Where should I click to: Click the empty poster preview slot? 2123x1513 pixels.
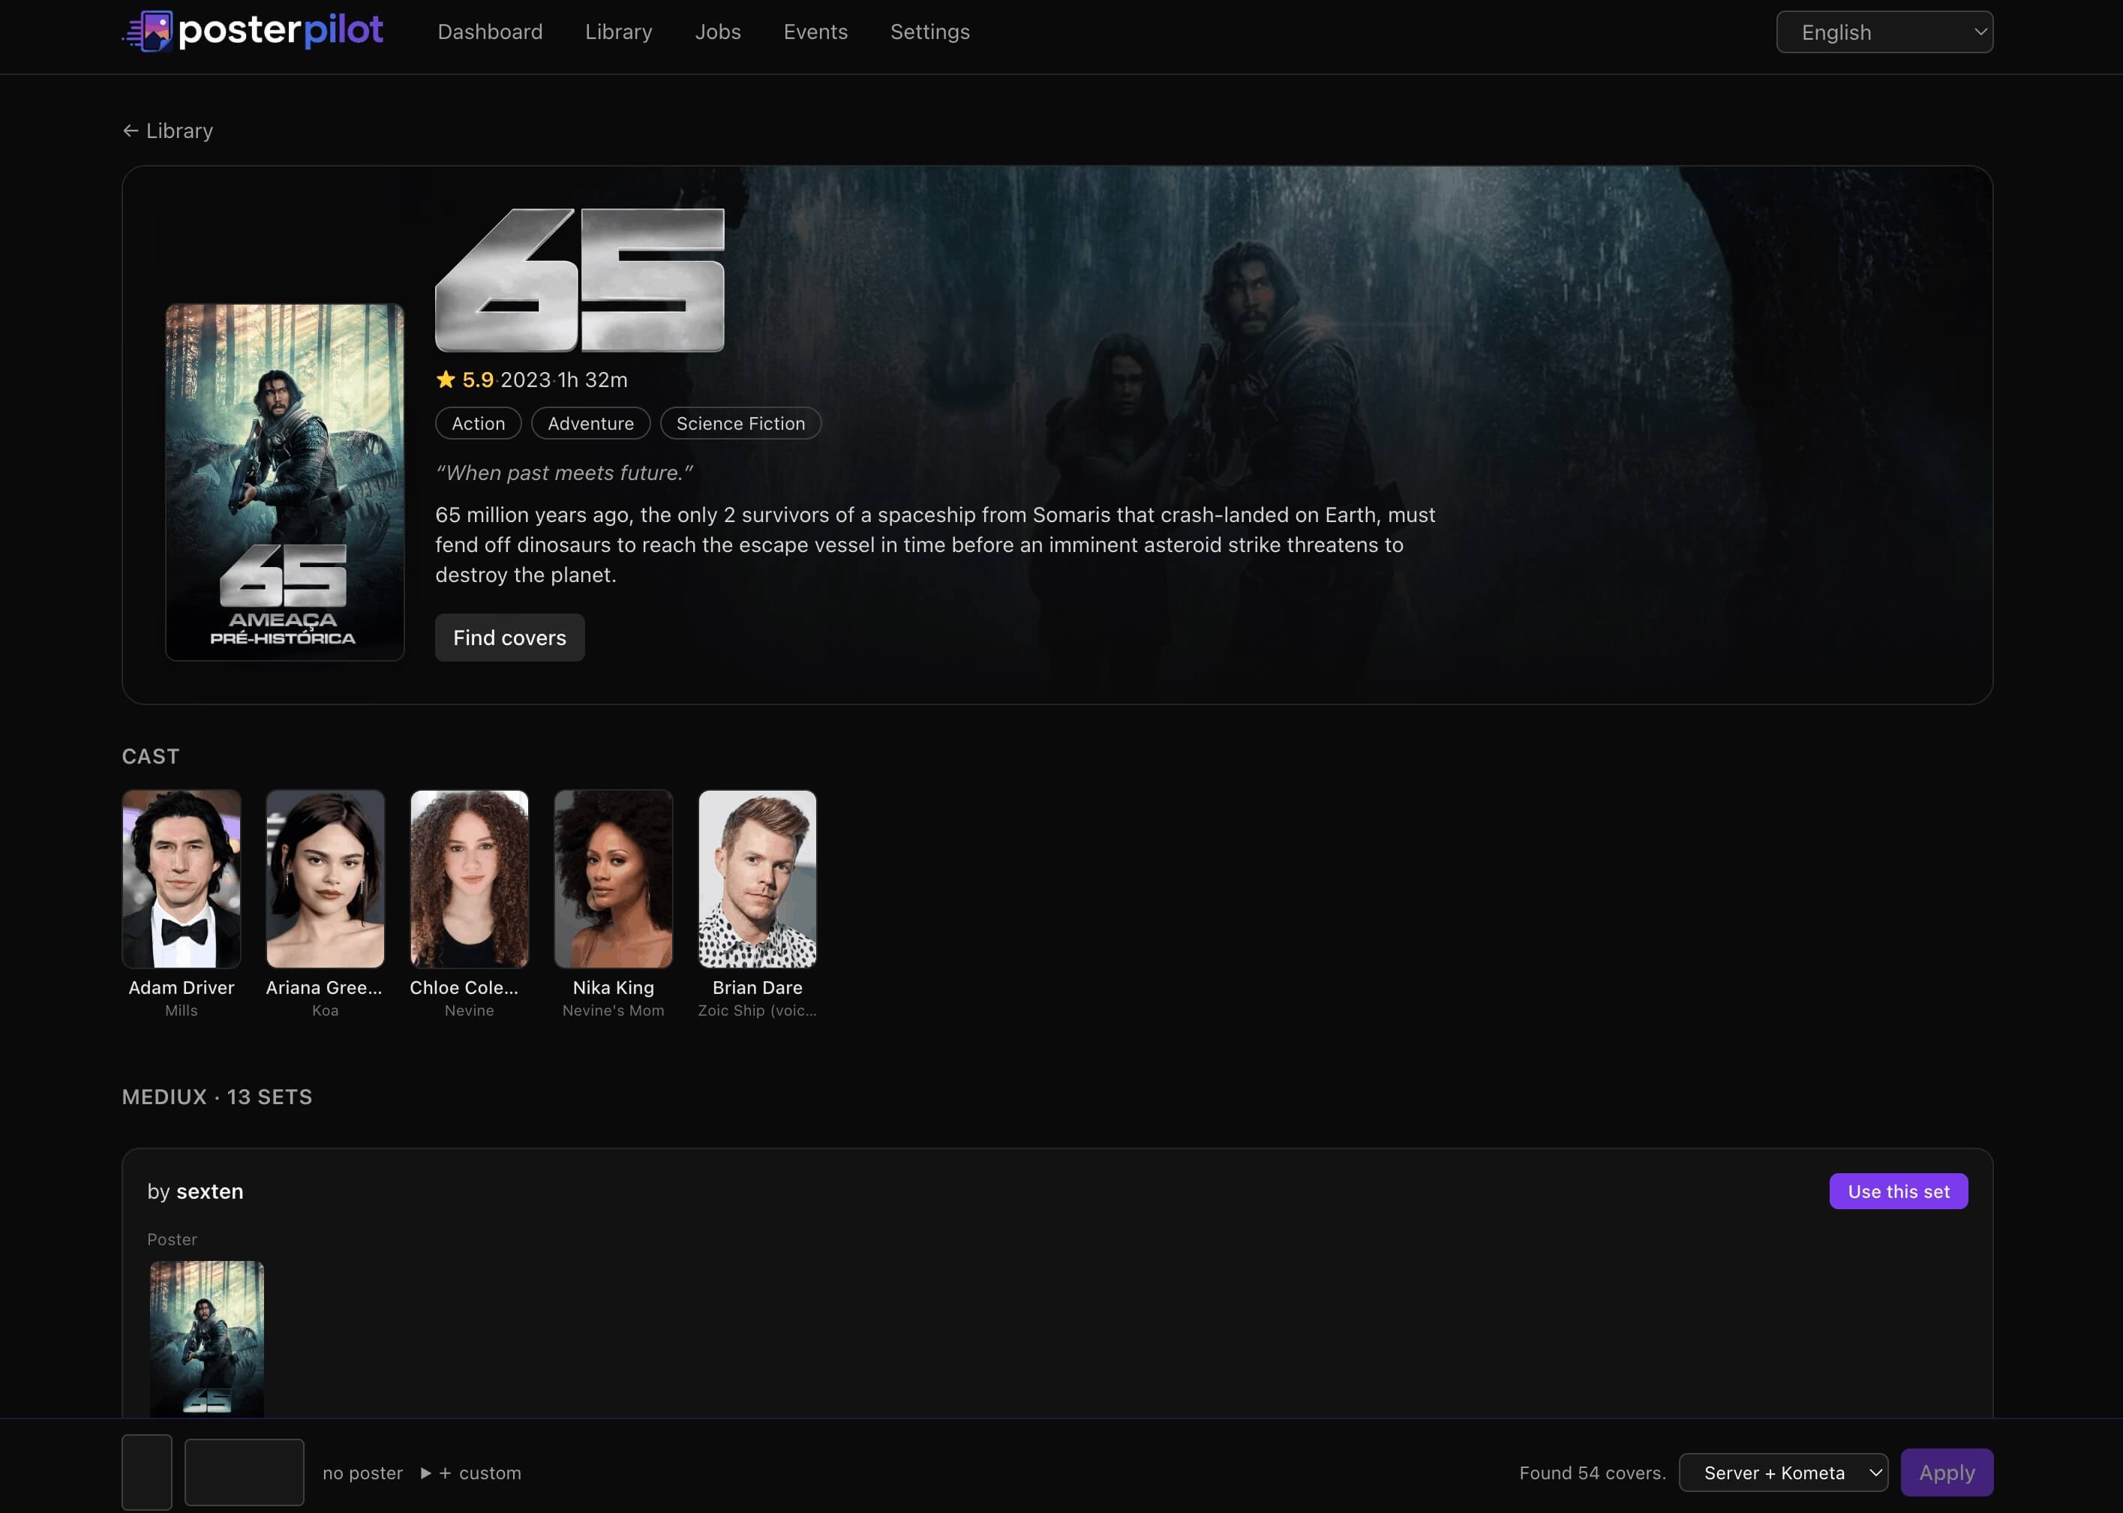tap(147, 1472)
